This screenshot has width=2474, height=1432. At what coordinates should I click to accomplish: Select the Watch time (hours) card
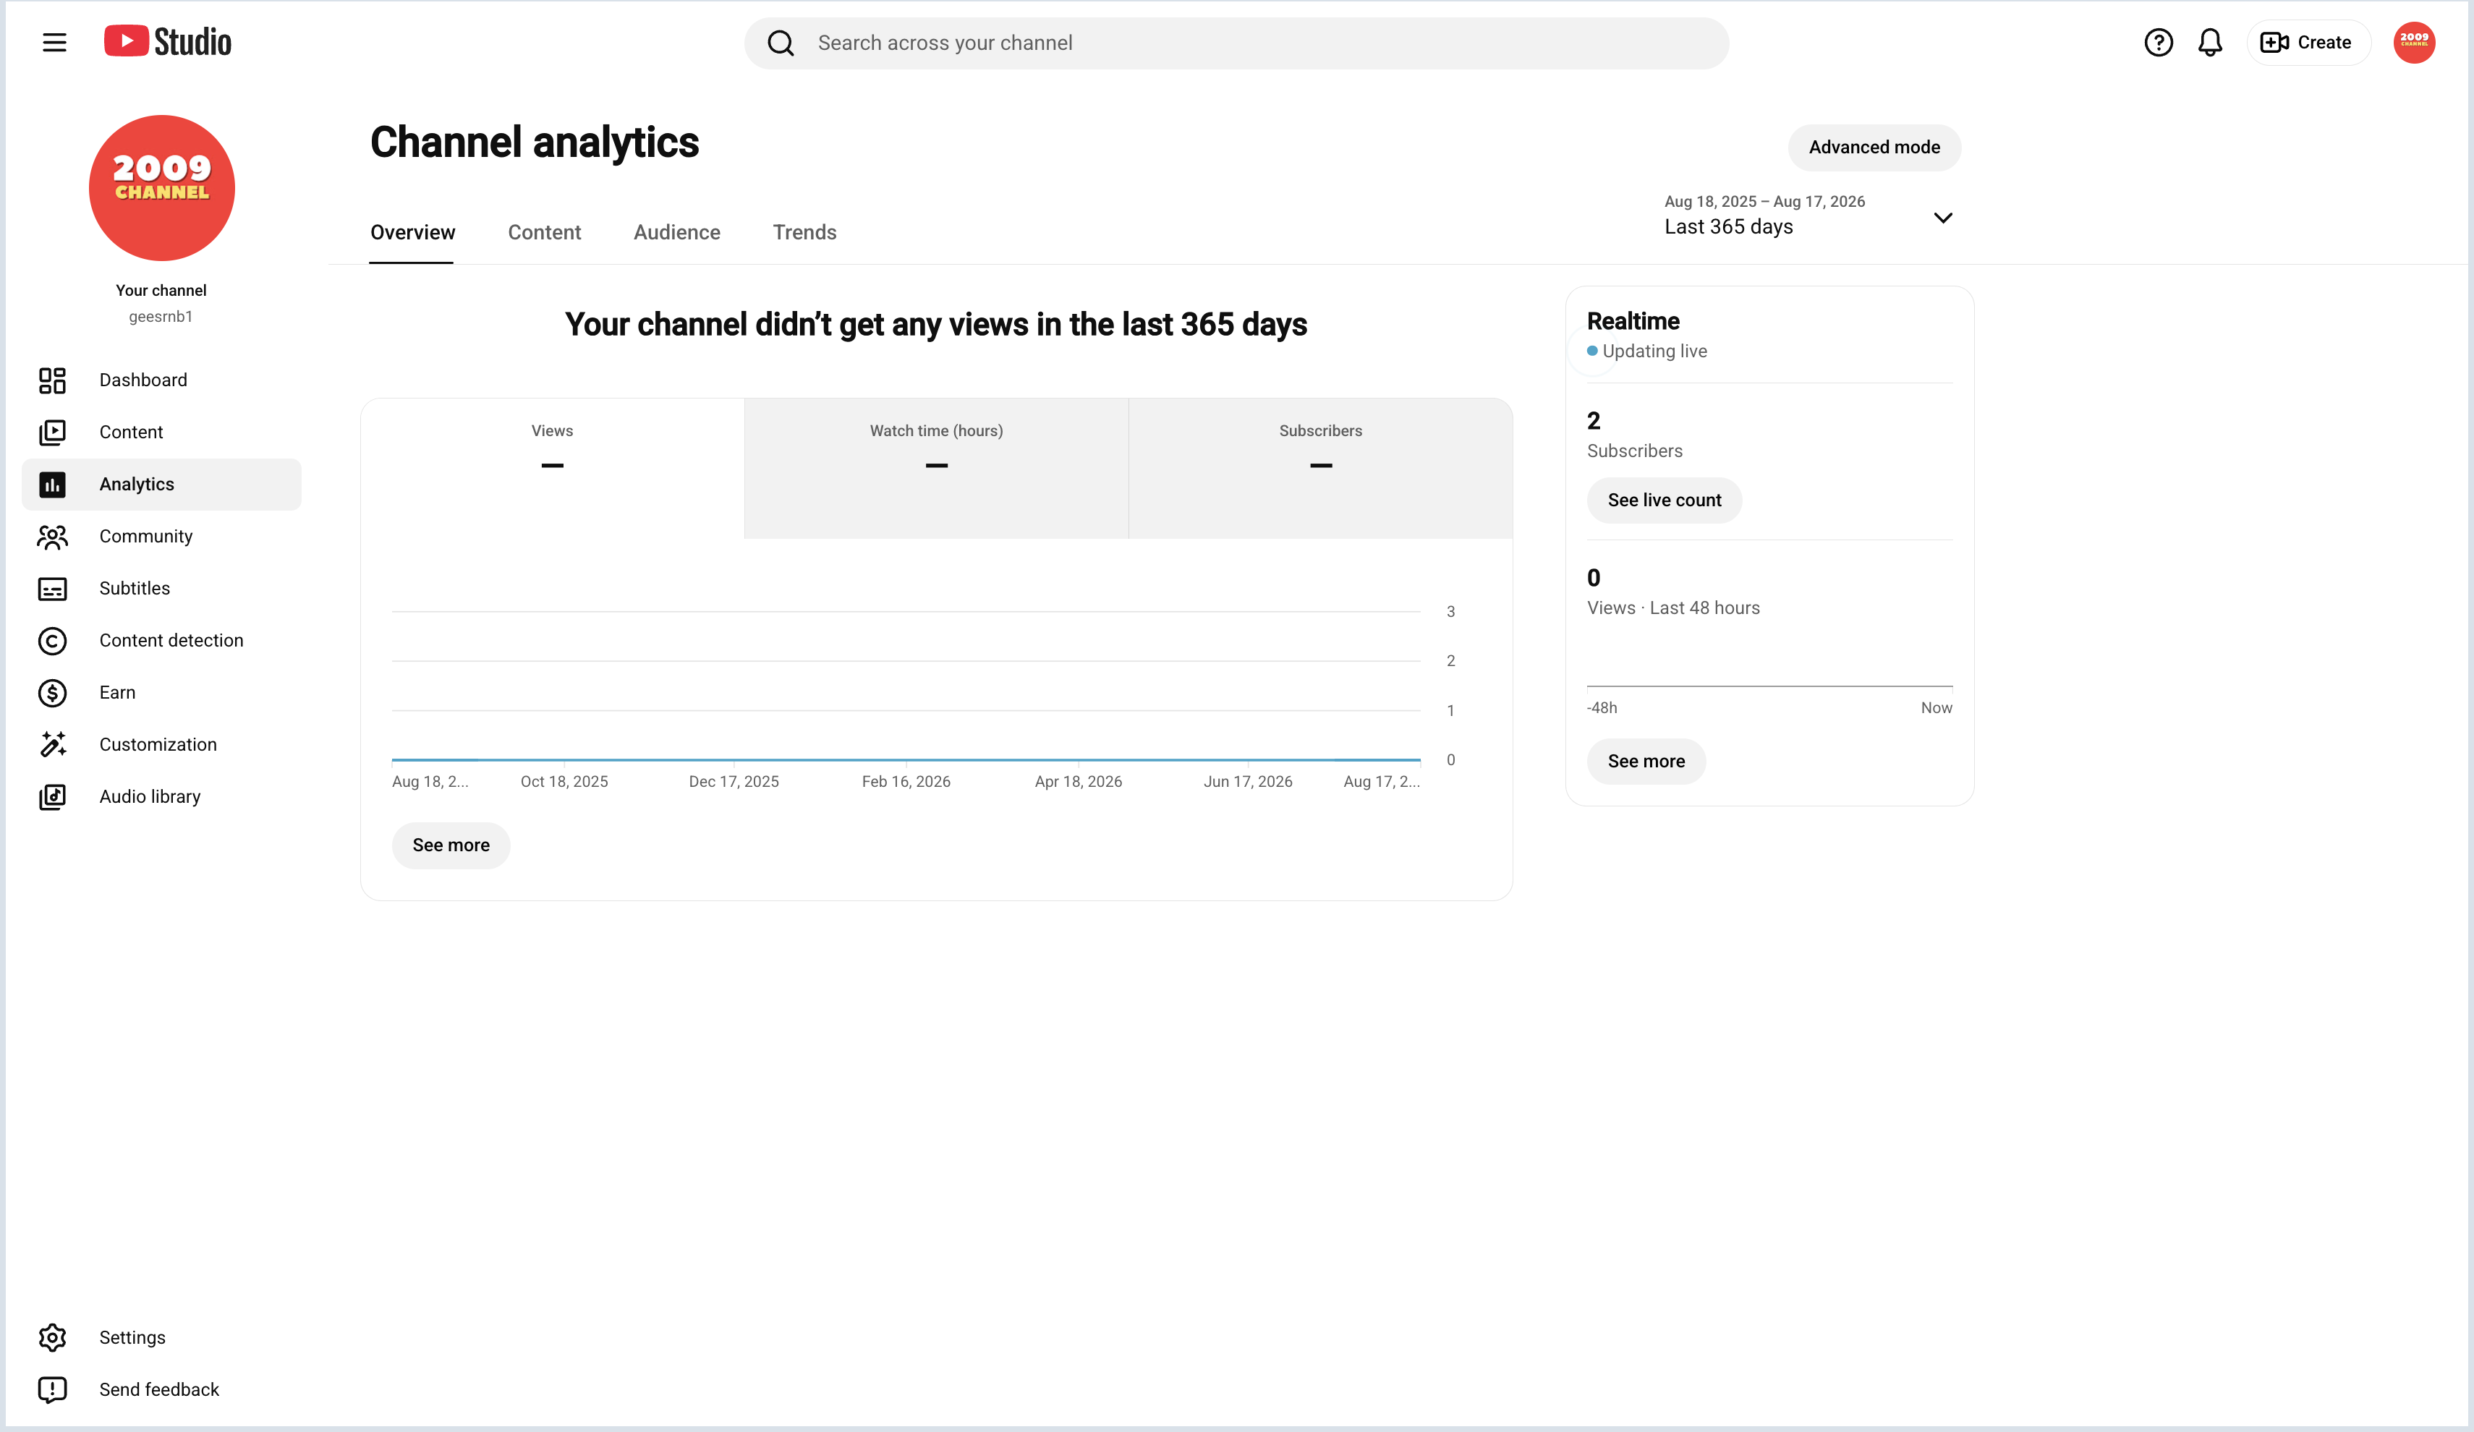tap(935, 468)
